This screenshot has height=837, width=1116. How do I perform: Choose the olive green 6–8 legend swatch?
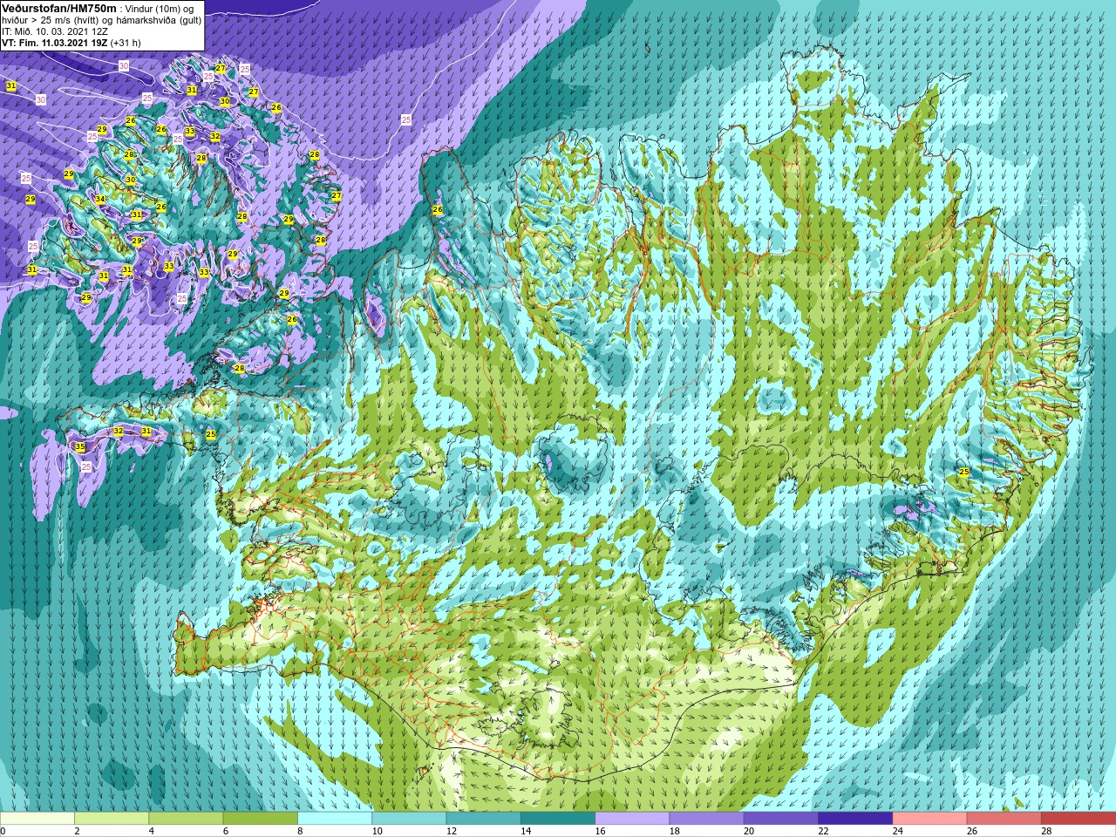click(260, 819)
